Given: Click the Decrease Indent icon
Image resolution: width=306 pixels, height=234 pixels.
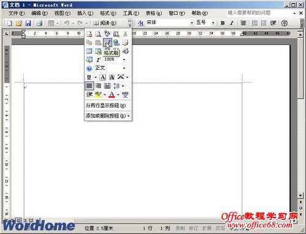Looking at the screenshot, I should click(x=273, y=23).
